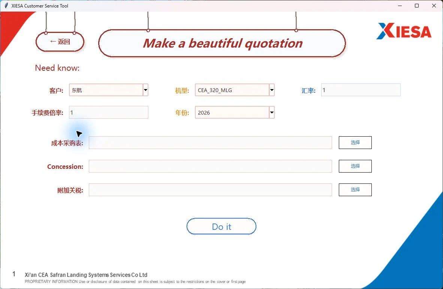
Task: Focus the 手续费倍率 input field
Action: coord(109,112)
